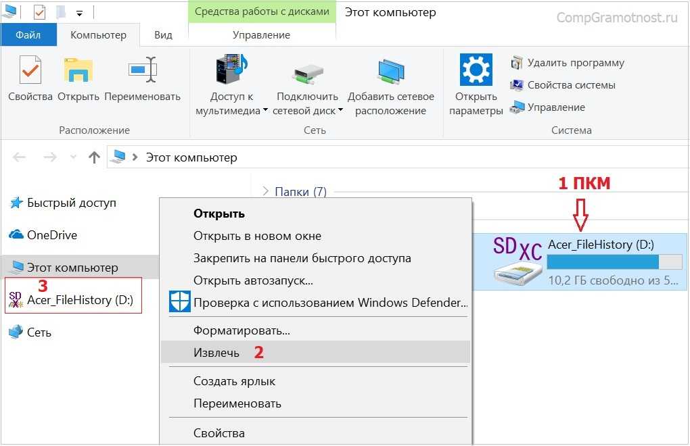Click the Windows Defender shield icon
Viewport: 690px width, 446px height.
[179, 302]
